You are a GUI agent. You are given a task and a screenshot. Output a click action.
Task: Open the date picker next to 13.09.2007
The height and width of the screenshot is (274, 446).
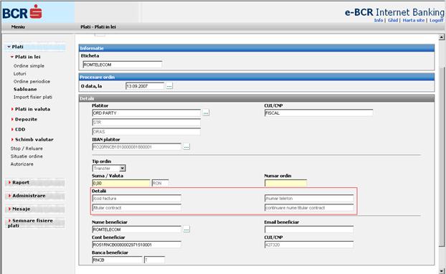pos(169,86)
